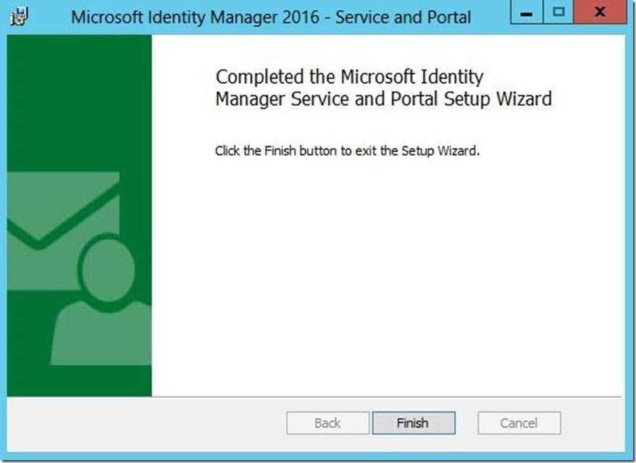
Task: Close the setup wizard window
Action: click(x=600, y=12)
